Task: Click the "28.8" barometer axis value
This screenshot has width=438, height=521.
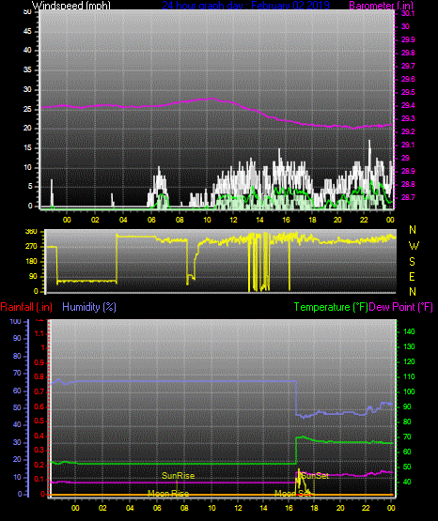Action: pos(408,184)
